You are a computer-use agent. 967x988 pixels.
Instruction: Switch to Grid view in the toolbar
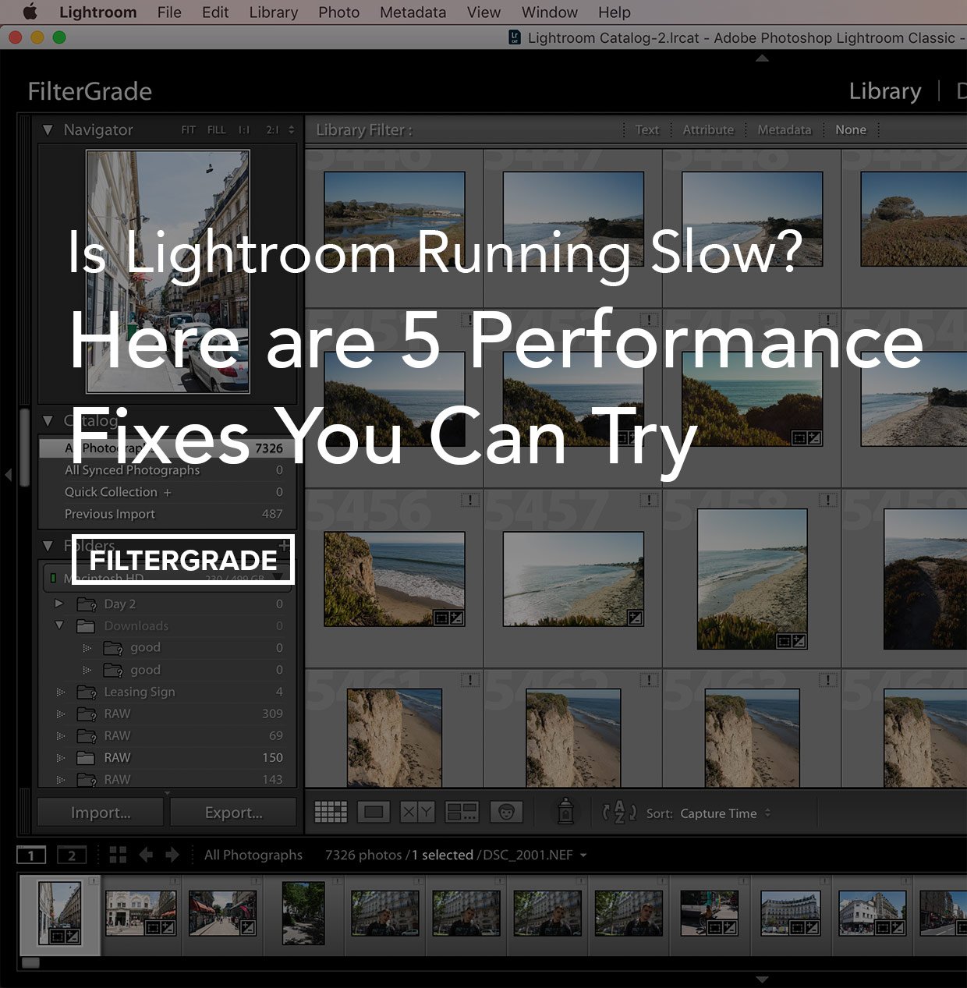click(x=331, y=813)
